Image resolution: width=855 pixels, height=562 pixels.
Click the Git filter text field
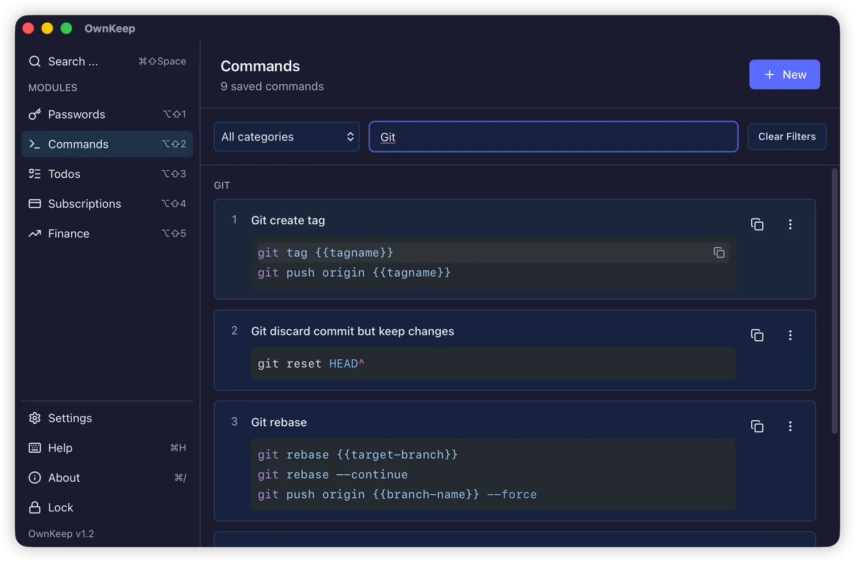(553, 137)
